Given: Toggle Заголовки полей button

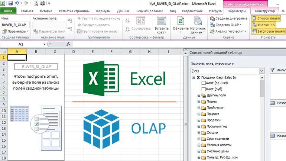Looking at the screenshot, I should click(x=268, y=31).
